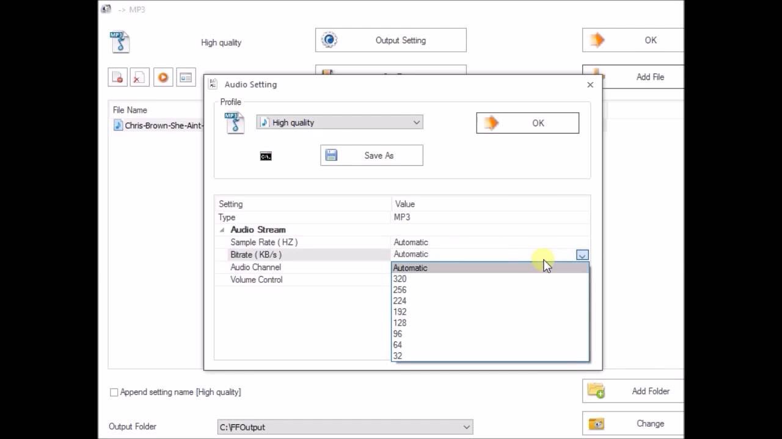Click the File Name column header
Viewport: 782px width, 439px height.
[130, 110]
